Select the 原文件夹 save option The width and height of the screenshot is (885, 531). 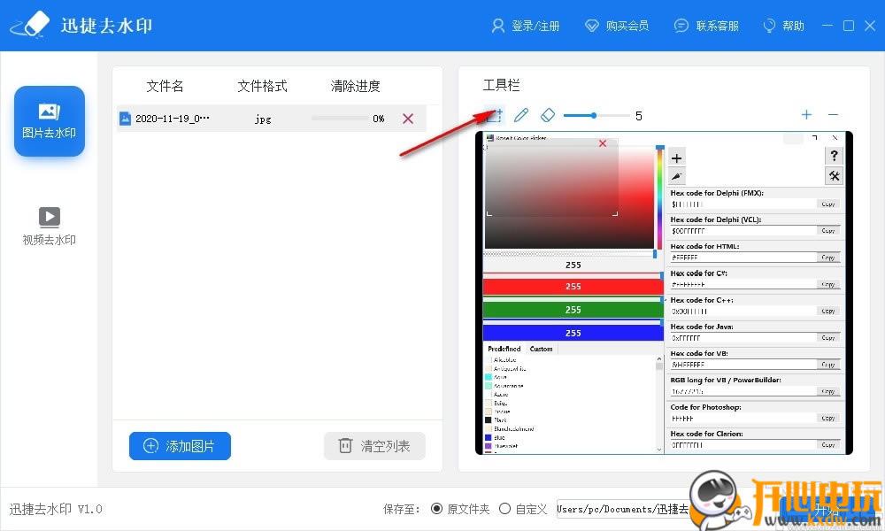[x=436, y=509]
